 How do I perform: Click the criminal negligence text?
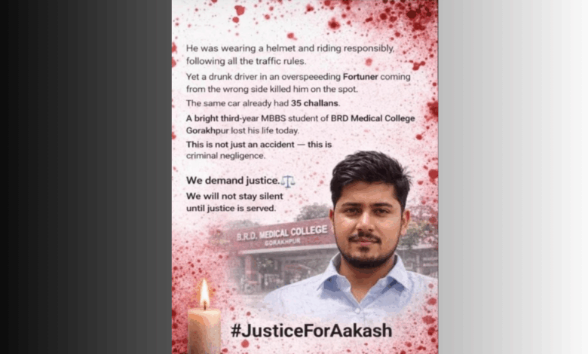click(225, 156)
